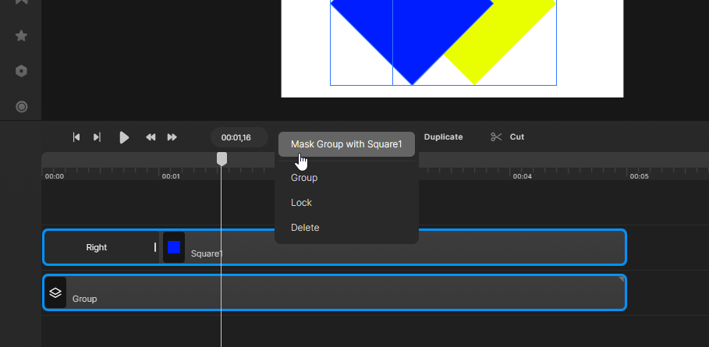Choose Delete from the context menu
The image size is (709, 347).
[x=305, y=227]
